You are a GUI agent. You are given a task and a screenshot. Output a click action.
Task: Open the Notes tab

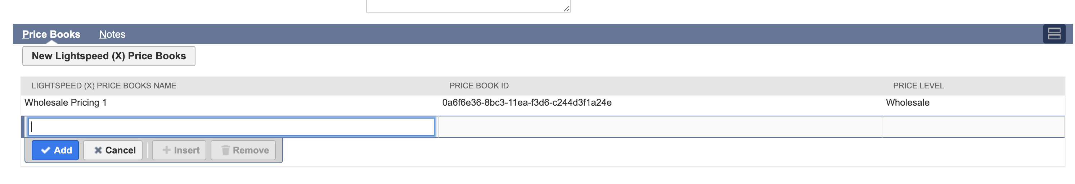[x=112, y=34]
